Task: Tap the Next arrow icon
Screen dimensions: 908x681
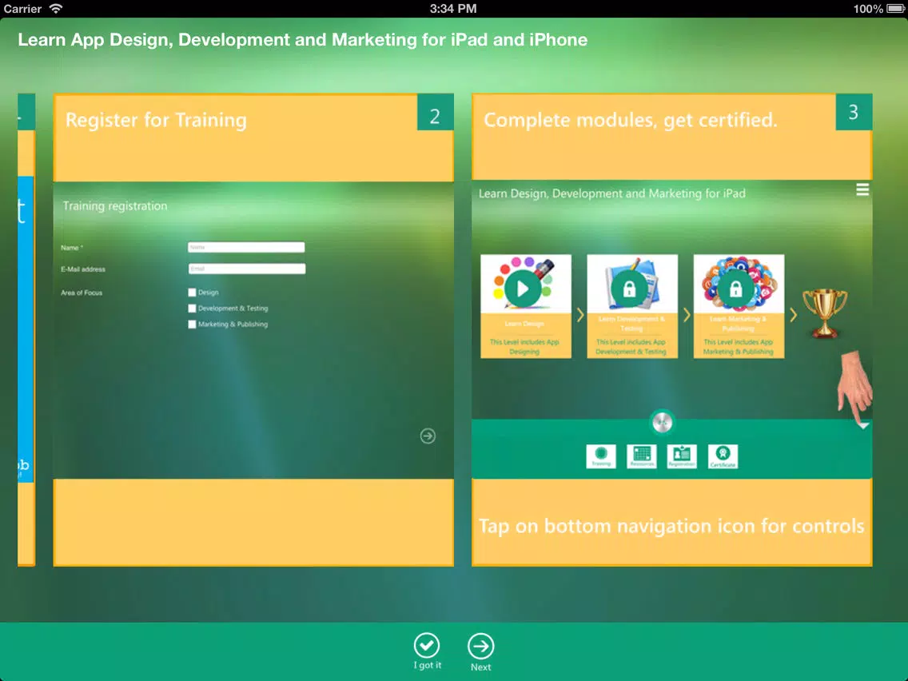Action: coord(480,646)
